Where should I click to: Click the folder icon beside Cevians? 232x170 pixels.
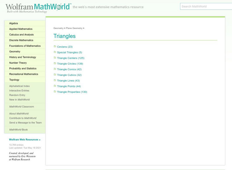[x=55, y=46]
